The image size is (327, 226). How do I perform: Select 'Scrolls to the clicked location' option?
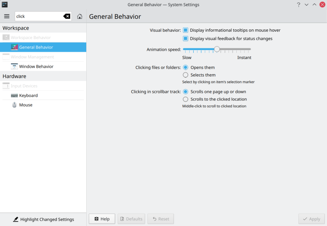click(186, 99)
